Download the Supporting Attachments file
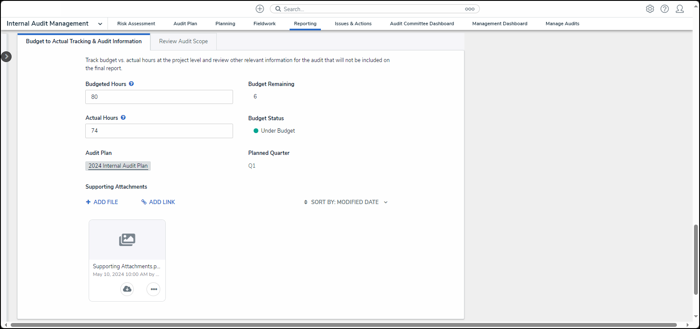The width and height of the screenshot is (700, 329). 127,289
